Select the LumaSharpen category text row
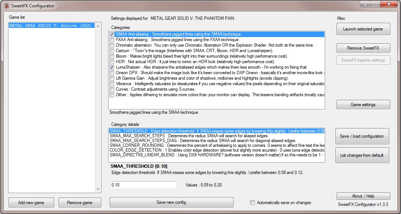The width and height of the screenshot is (401, 214). point(211,67)
